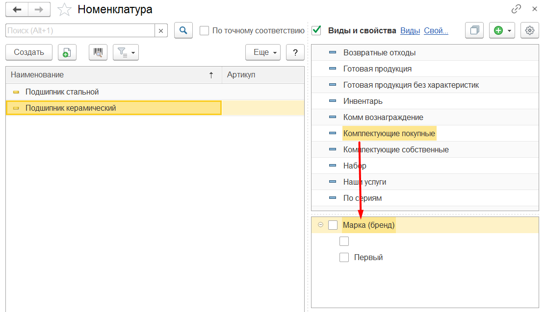Click the Первый value label
Image resolution: width=546 pixels, height=312 pixels.
pyautogui.click(x=368, y=258)
